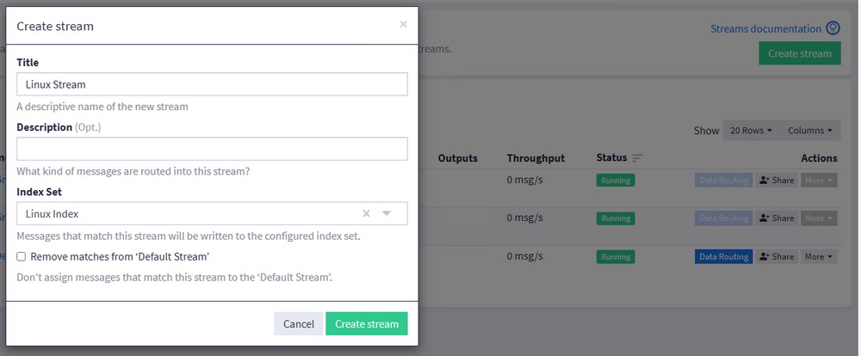
Task: Click the blue Data Routing button
Action: point(723,256)
